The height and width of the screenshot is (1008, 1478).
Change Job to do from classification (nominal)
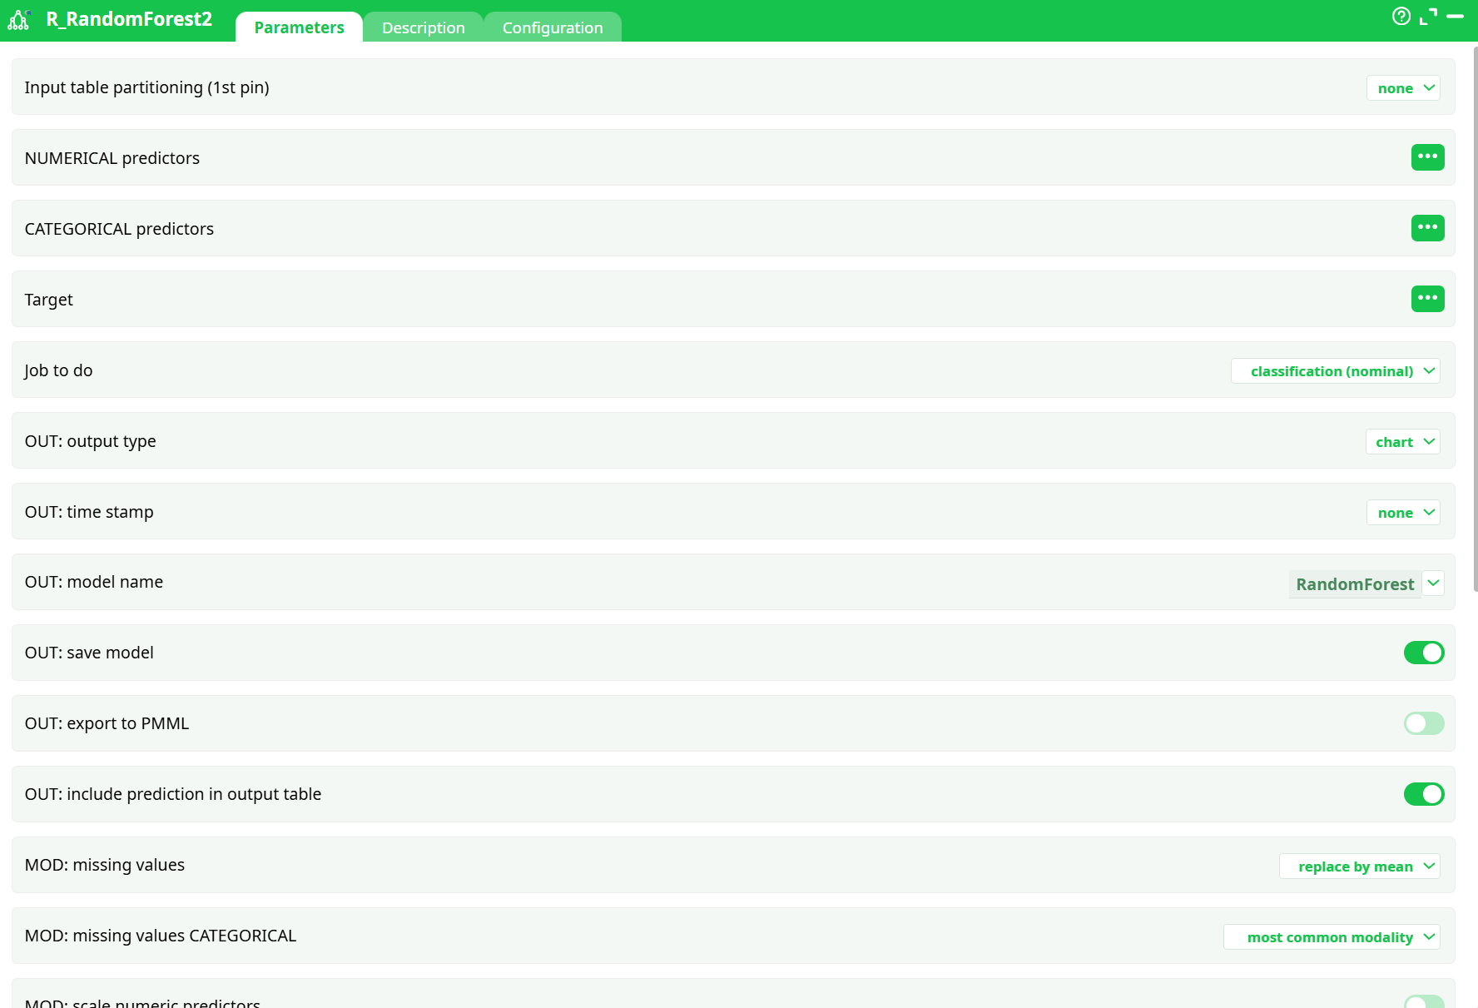pos(1335,371)
